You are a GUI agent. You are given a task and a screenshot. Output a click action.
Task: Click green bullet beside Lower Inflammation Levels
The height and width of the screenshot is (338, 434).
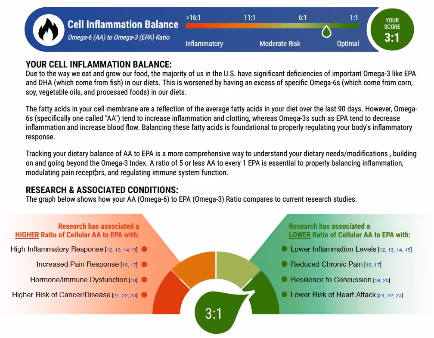pos(284,249)
